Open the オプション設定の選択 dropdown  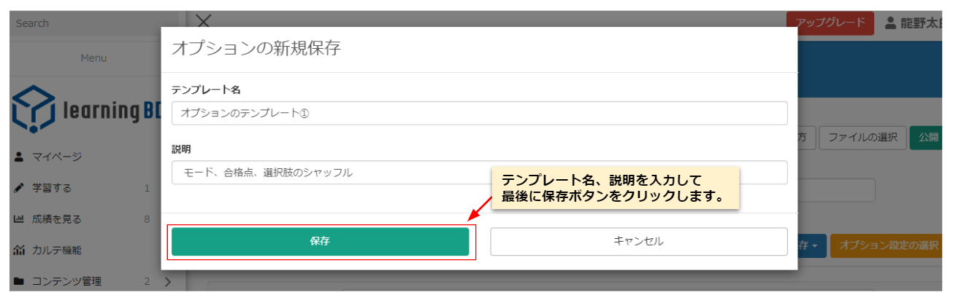pyautogui.click(x=887, y=245)
